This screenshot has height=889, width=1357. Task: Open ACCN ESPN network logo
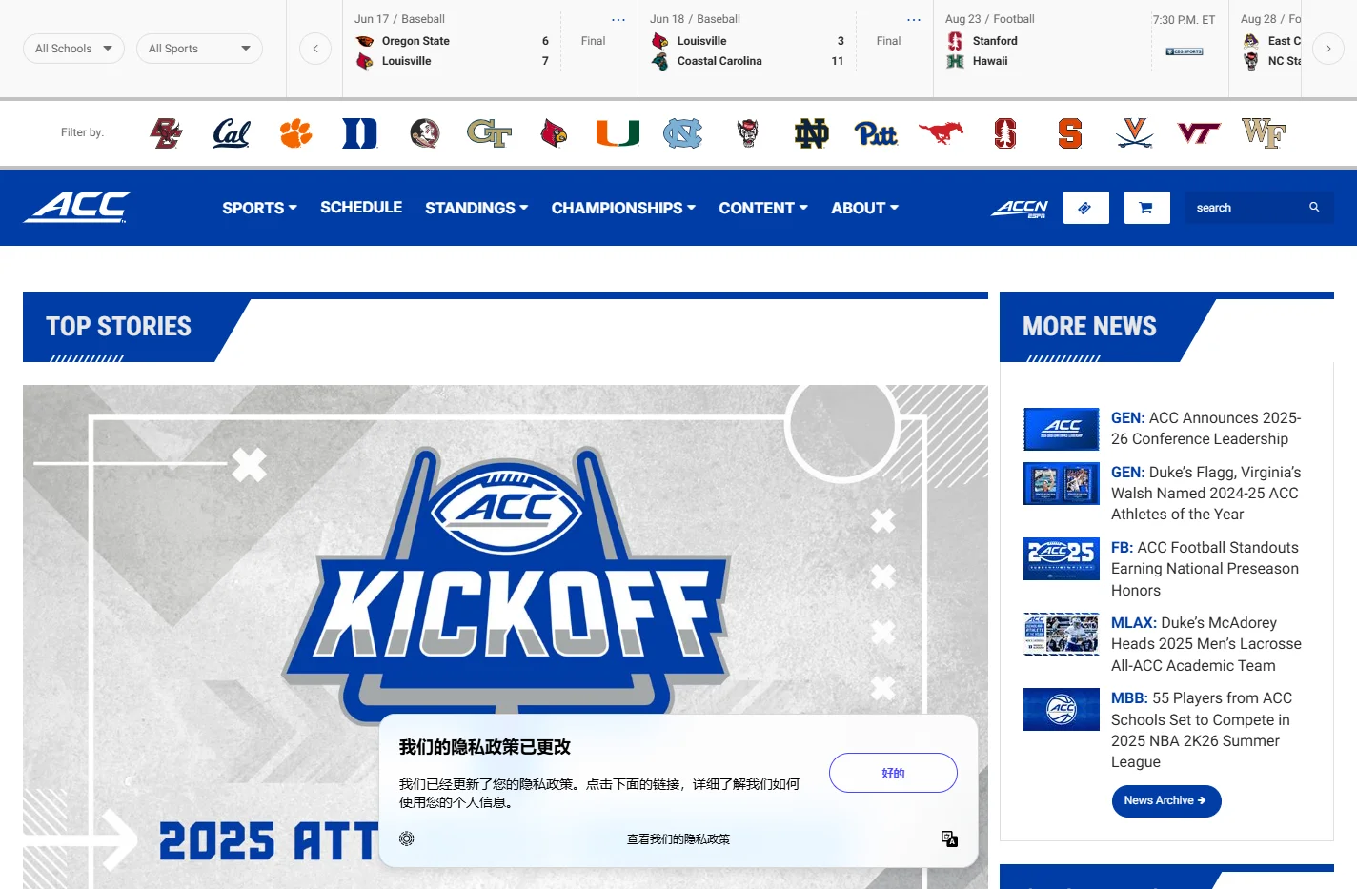tap(1020, 209)
